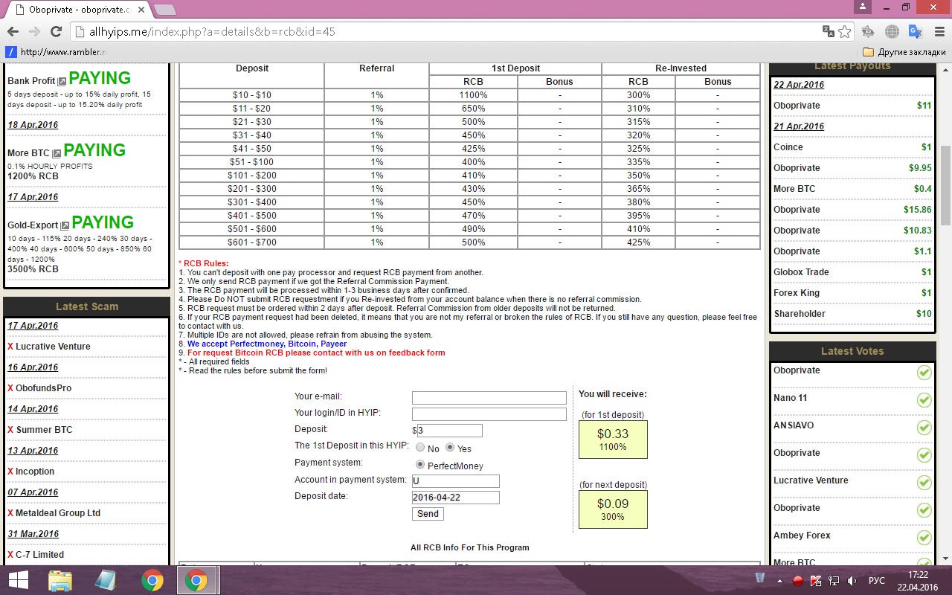
Task: Select 'Yes' for 1st Deposit in this HYIP
Action: (x=450, y=448)
